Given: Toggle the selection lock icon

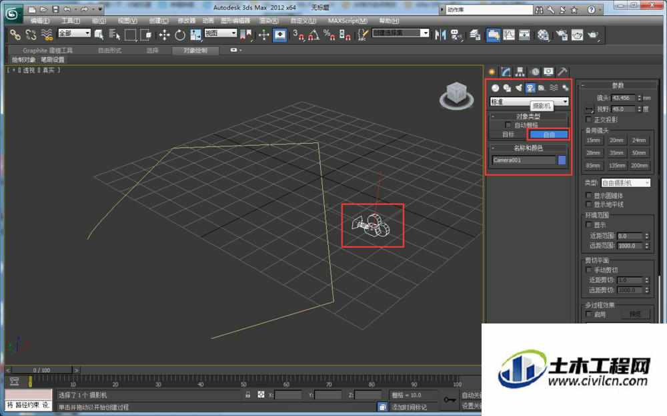Looking at the screenshot, I should tap(248, 395).
